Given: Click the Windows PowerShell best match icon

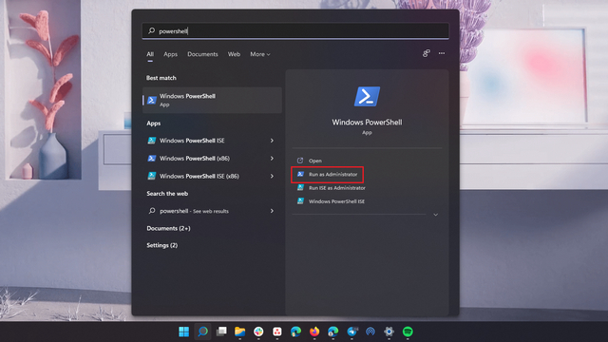Looking at the screenshot, I should 152,100.
